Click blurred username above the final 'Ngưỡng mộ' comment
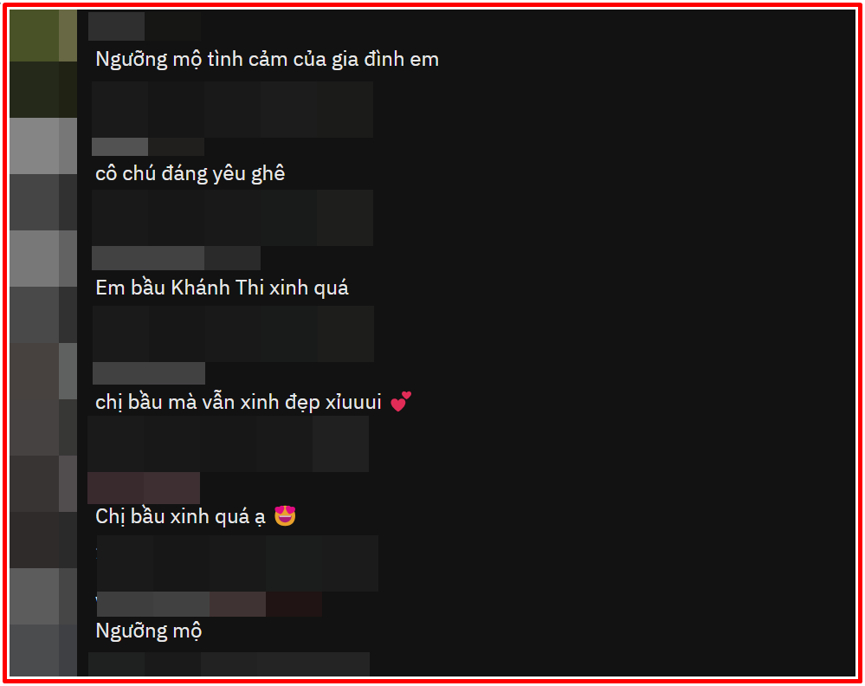This screenshot has height=686, width=865. pyautogui.click(x=210, y=605)
